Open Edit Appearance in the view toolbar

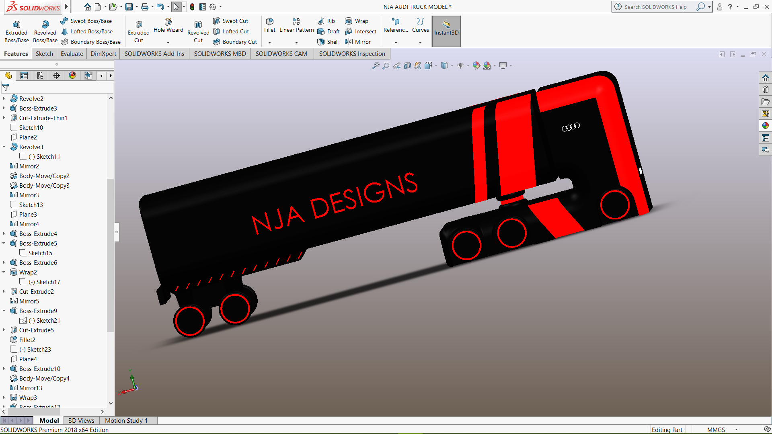coord(476,66)
